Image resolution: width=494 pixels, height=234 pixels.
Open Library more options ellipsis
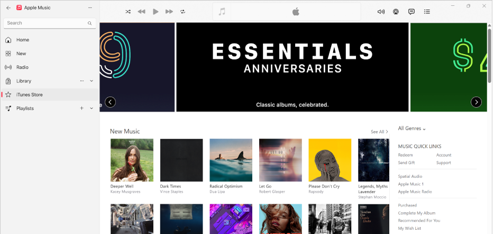(x=82, y=81)
